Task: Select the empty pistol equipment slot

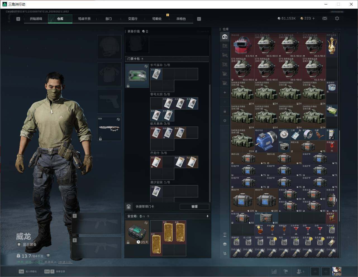Action: [x=109, y=101]
